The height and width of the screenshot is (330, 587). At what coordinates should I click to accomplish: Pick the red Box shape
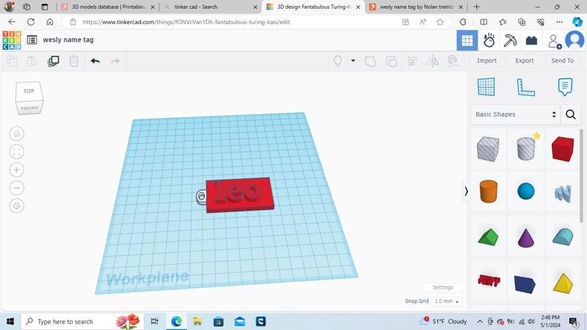(x=563, y=149)
